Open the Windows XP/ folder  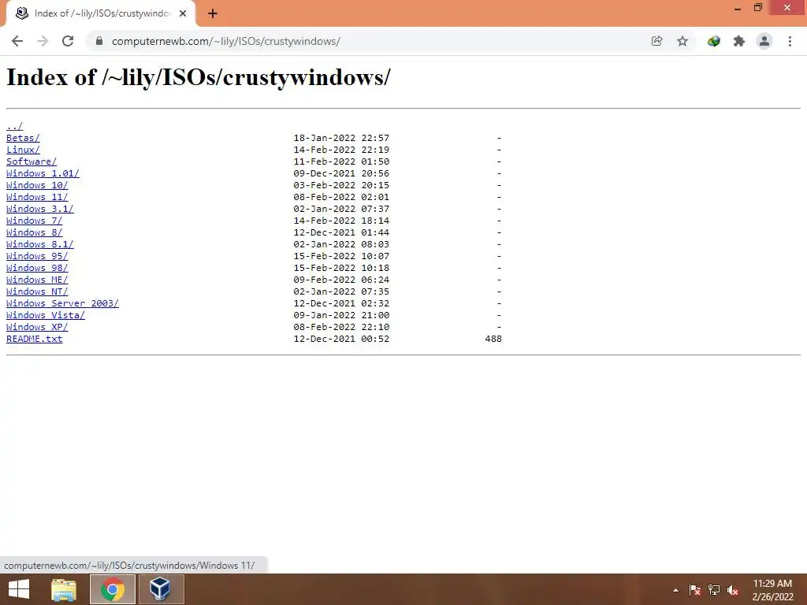(x=37, y=327)
